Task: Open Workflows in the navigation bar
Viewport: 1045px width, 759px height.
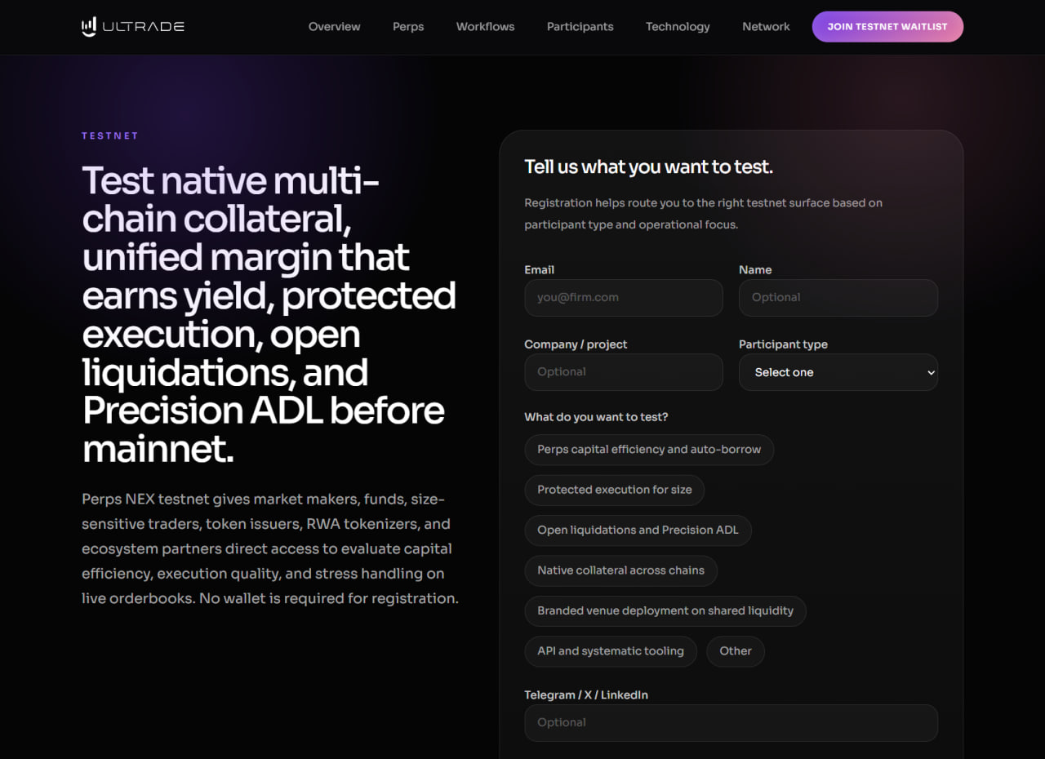Action: pos(485,27)
